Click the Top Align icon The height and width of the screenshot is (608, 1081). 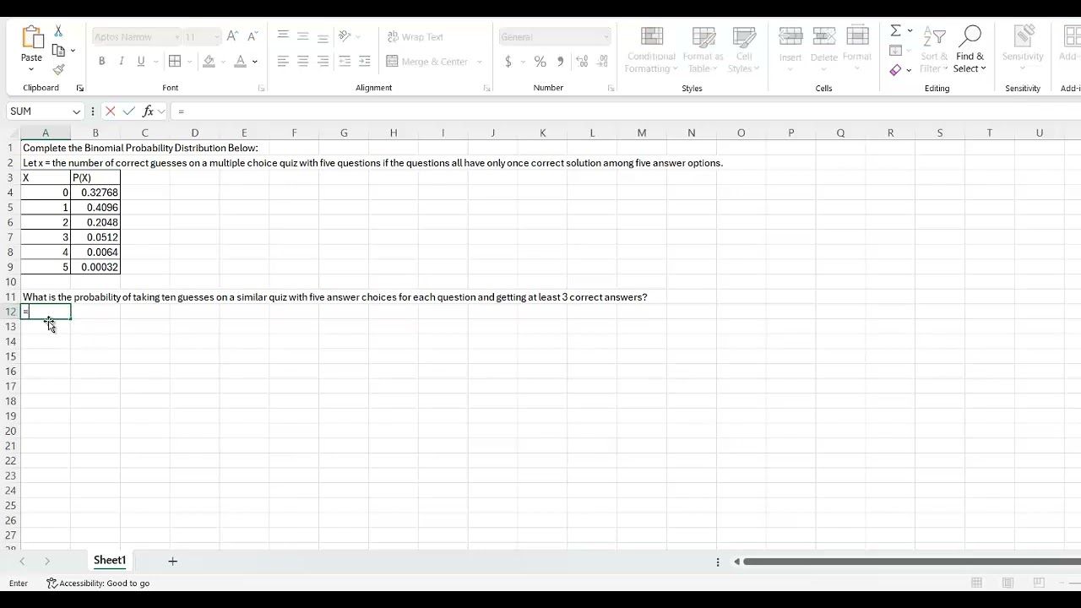pyautogui.click(x=283, y=36)
